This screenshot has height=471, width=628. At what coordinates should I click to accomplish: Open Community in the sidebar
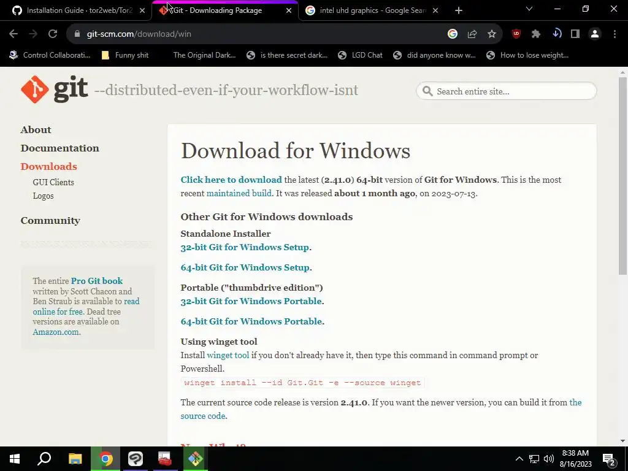coord(50,221)
